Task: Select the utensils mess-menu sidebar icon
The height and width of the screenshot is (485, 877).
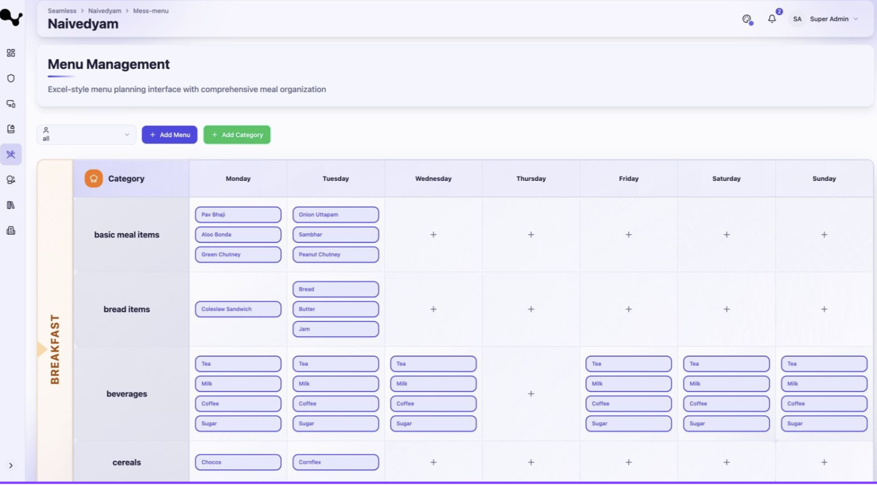Action: [11, 154]
